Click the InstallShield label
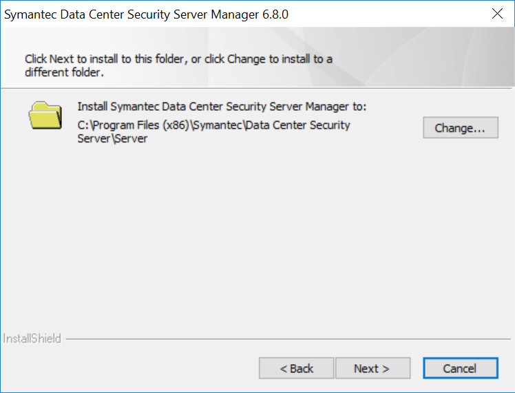Image resolution: width=515 pixels, height=393 pixels. (32, 339)
